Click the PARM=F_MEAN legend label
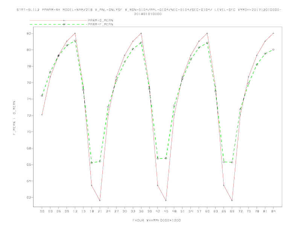This screenshot has width=298, height=230. [100, 24]
